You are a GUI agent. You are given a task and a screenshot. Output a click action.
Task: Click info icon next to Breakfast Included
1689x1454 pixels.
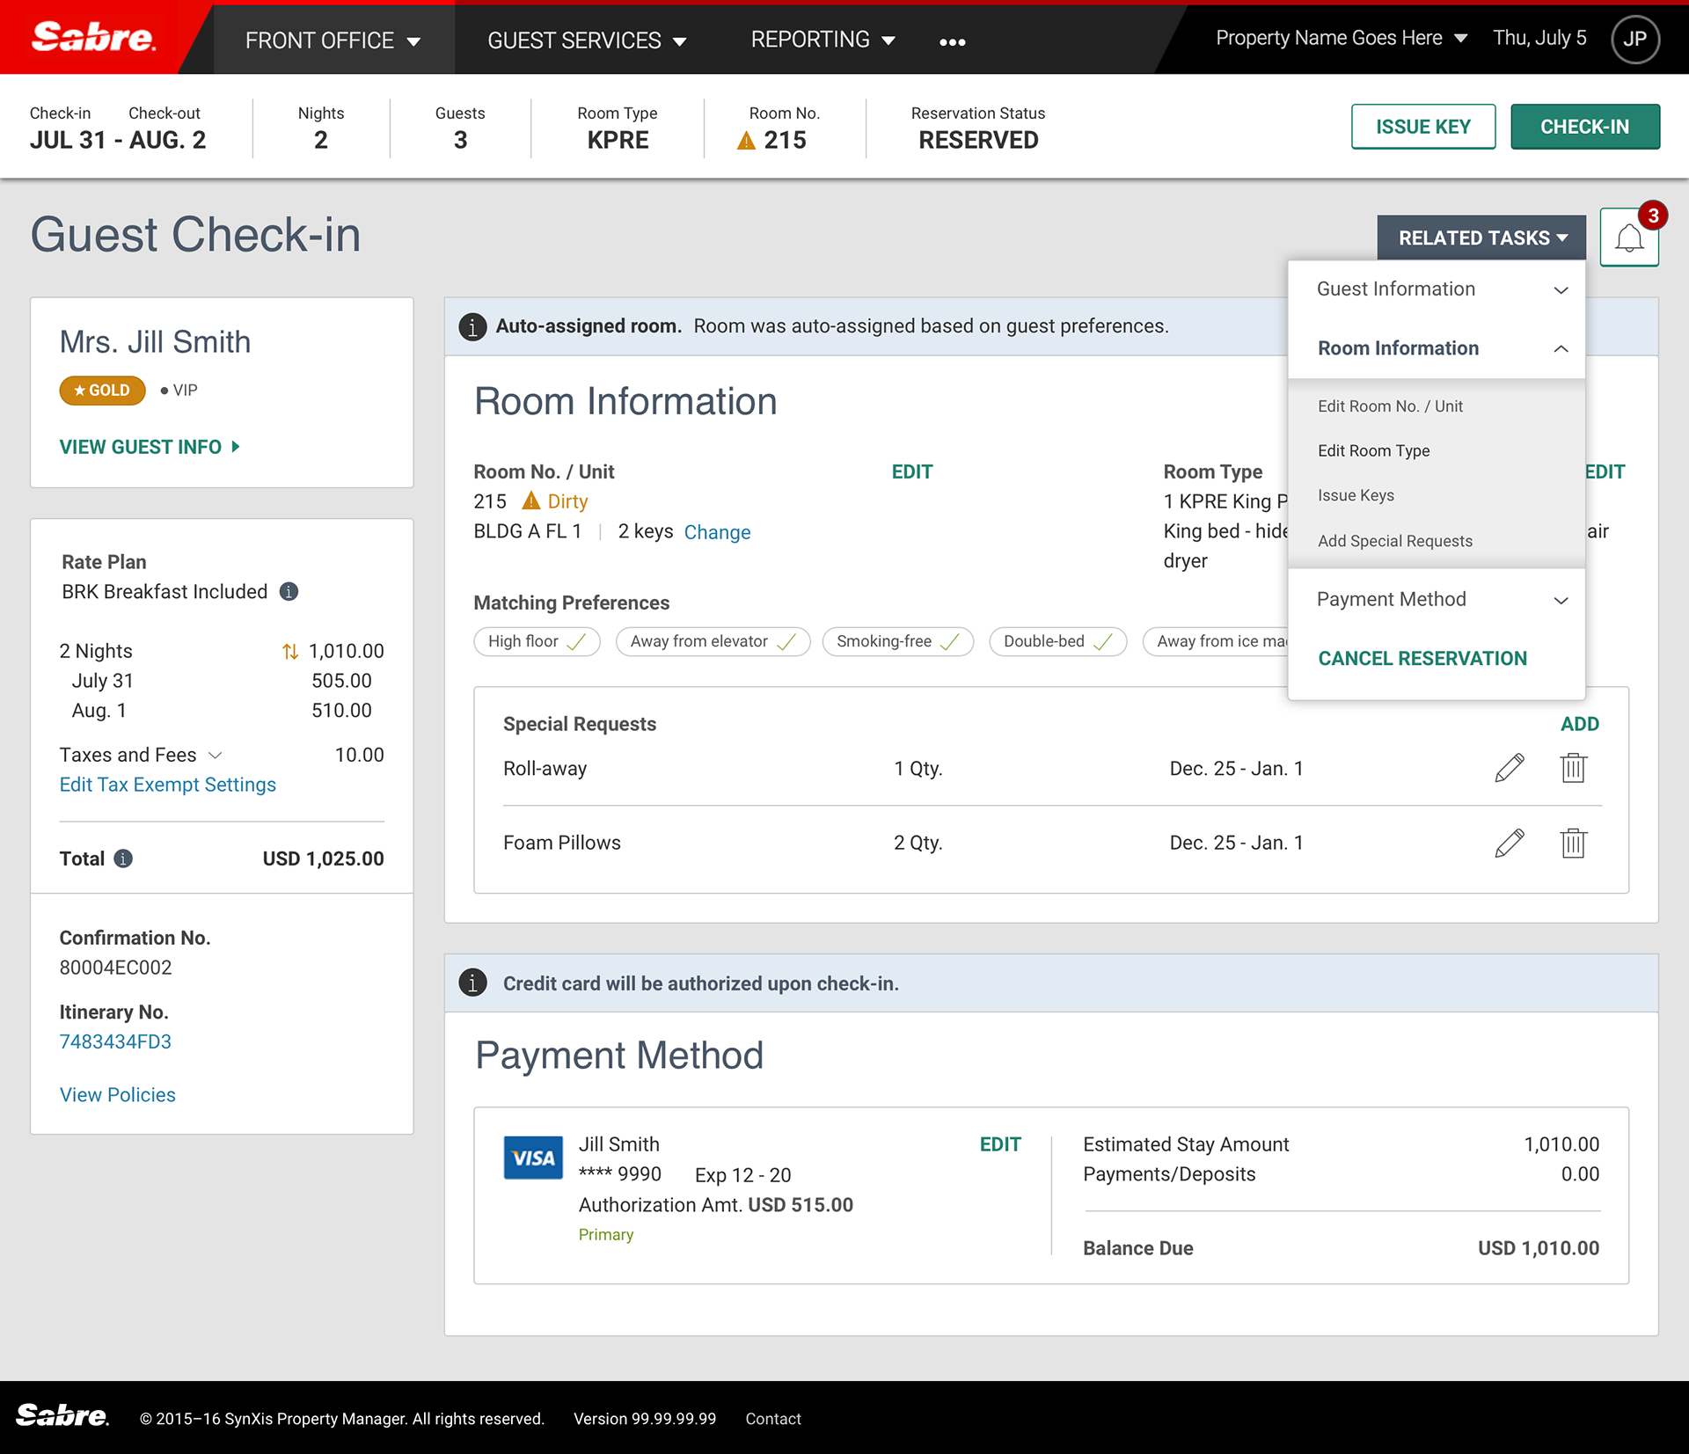(289, 592)
